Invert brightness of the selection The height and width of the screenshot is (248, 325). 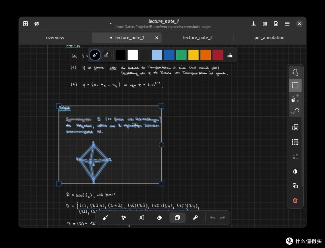pyautogui.click(x=295, y=171)
